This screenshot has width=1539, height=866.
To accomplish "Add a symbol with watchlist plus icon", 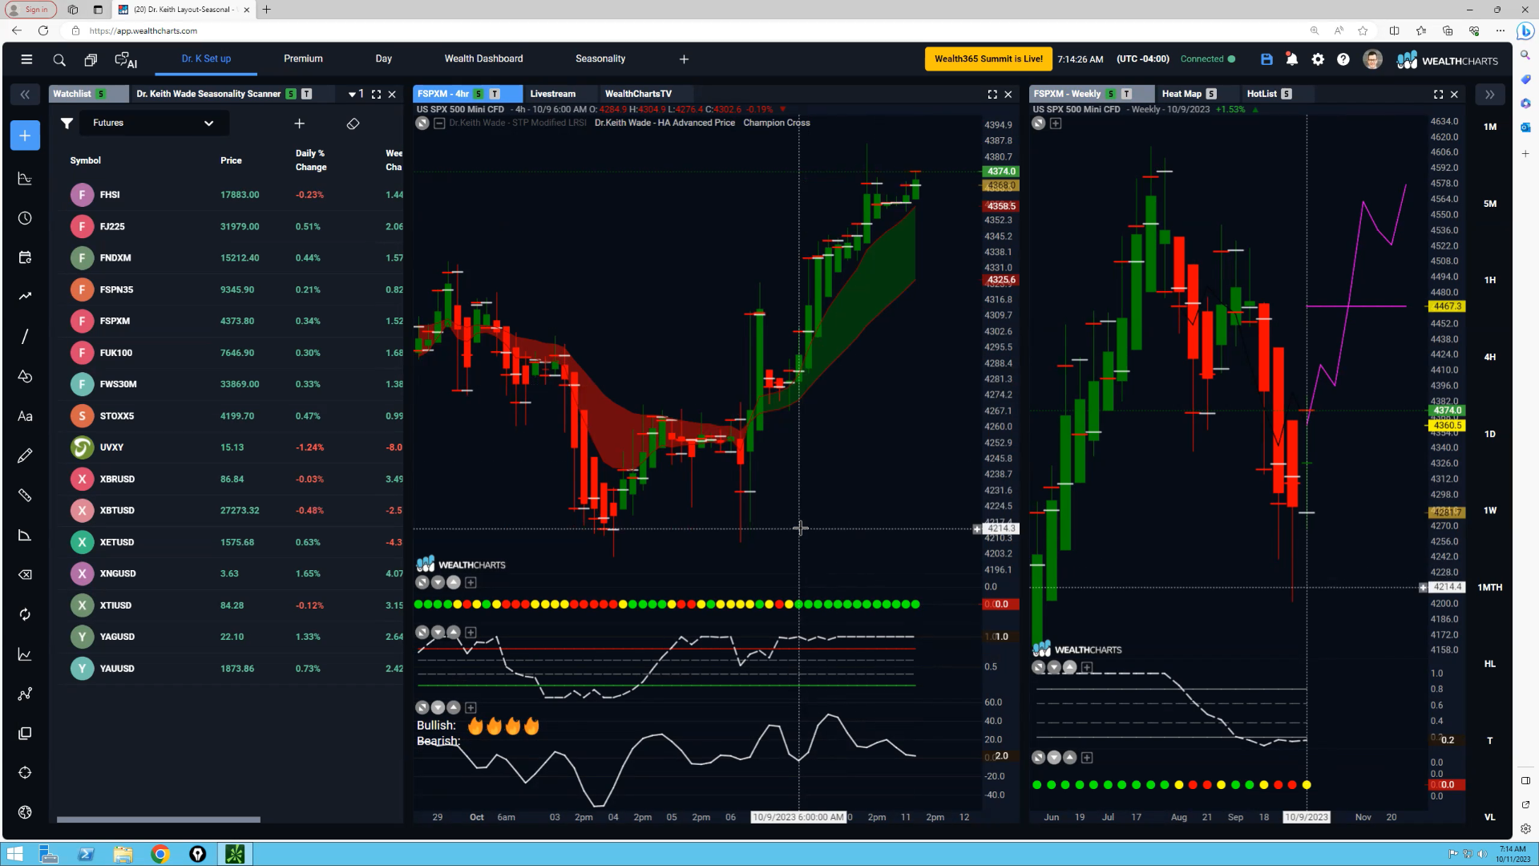I will [299, 123].
